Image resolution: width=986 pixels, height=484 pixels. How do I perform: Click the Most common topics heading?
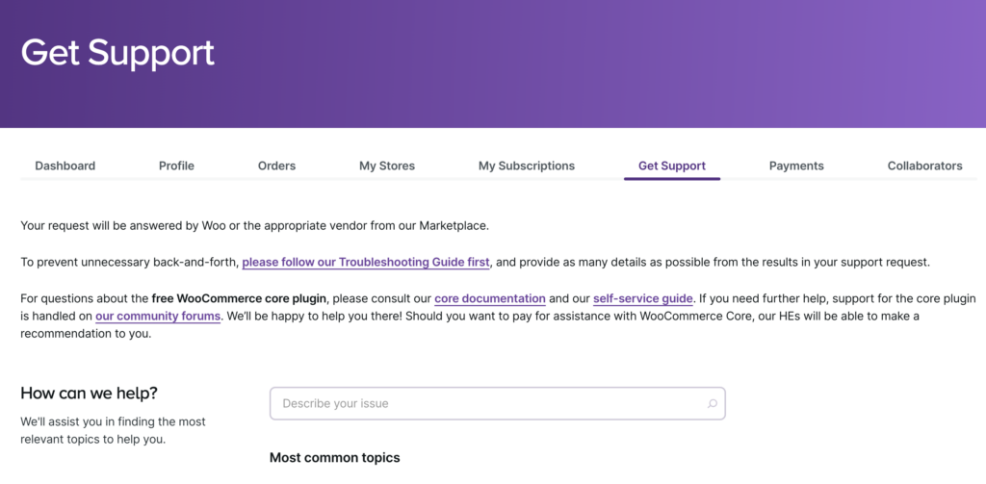point(334,457)
